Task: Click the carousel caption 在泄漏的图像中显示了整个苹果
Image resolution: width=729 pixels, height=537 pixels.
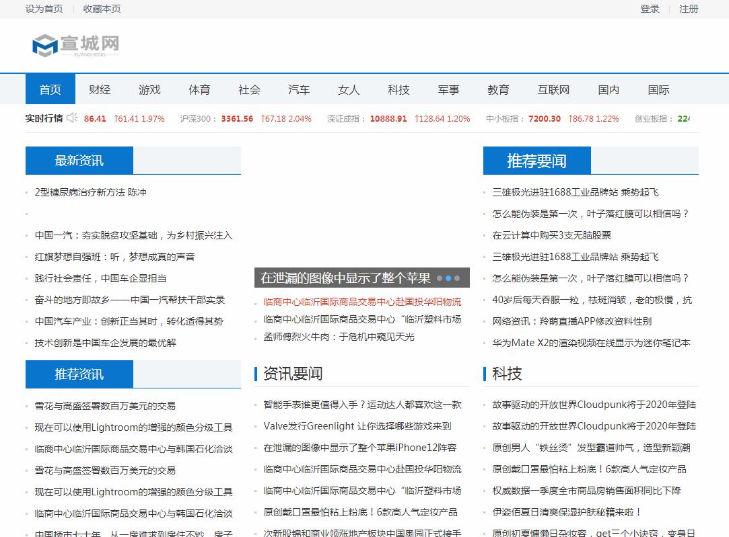Action: point(345,278)
